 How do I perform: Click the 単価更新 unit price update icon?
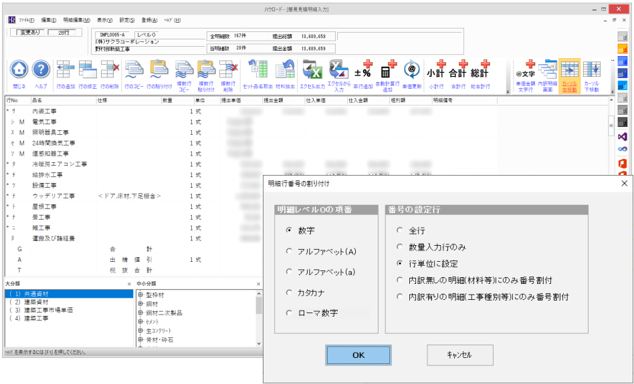(x=411, y=71)
